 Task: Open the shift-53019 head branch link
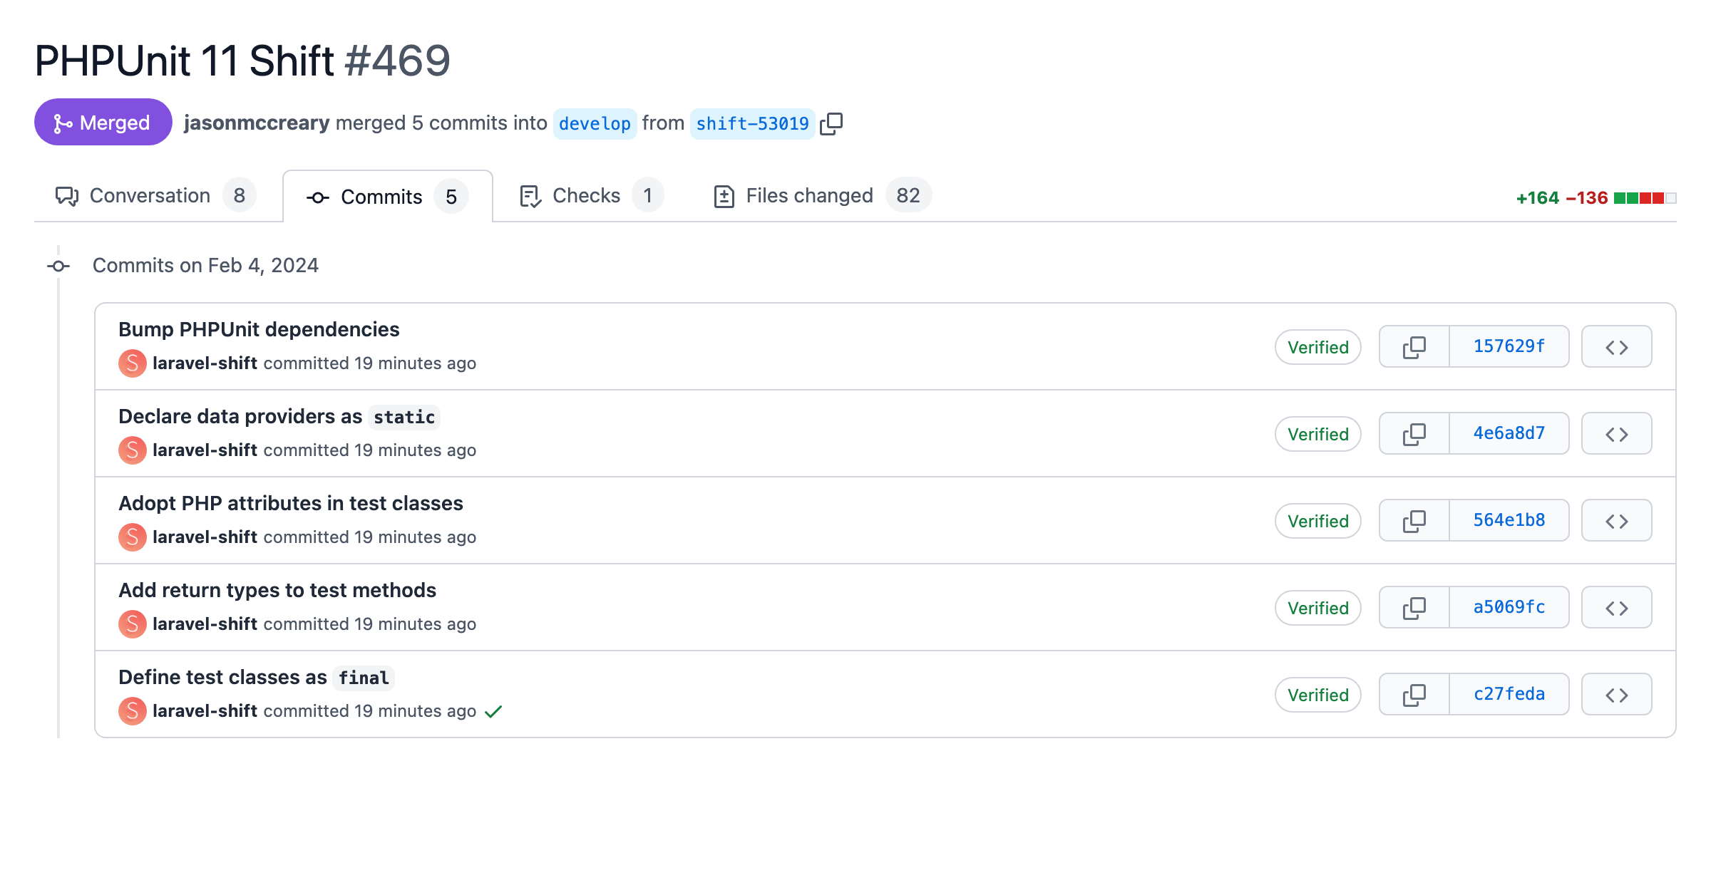[x=752, y=124]
